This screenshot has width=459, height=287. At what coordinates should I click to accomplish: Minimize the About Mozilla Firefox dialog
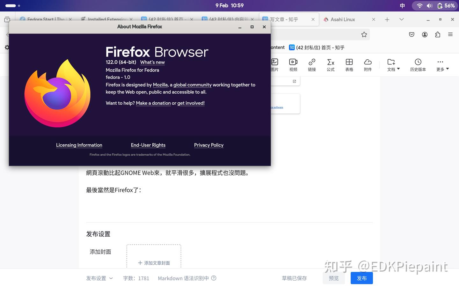coord(240,27)
